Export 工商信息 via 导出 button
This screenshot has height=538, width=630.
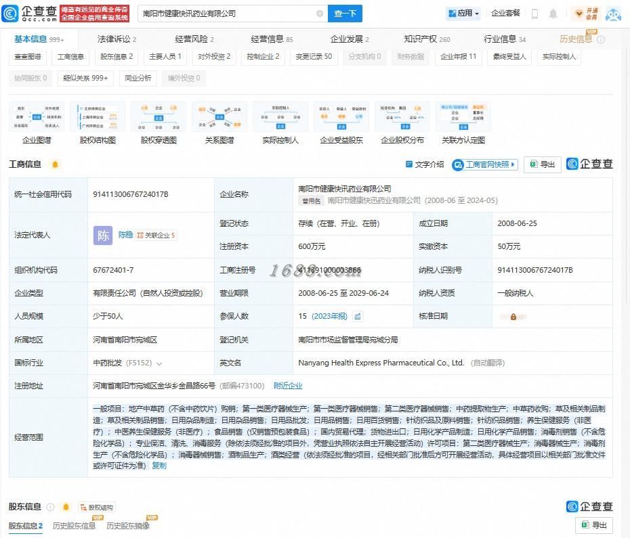point(543,164)
